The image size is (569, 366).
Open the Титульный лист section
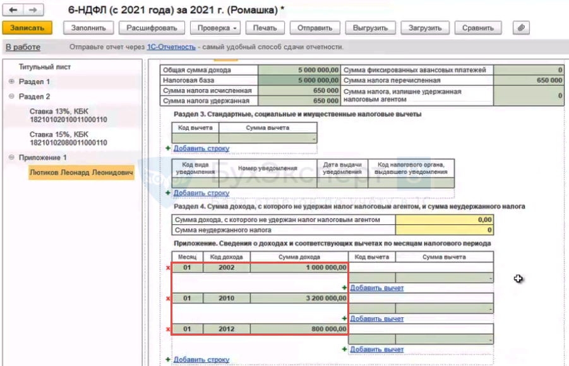tap(45, 67)
